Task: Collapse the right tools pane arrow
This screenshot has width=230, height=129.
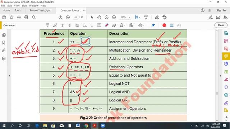Action: [220, 76]
